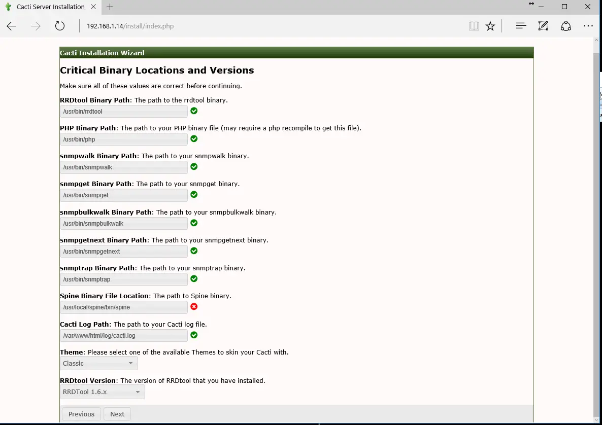Open the share icon in the toolbar

point(566,26)
